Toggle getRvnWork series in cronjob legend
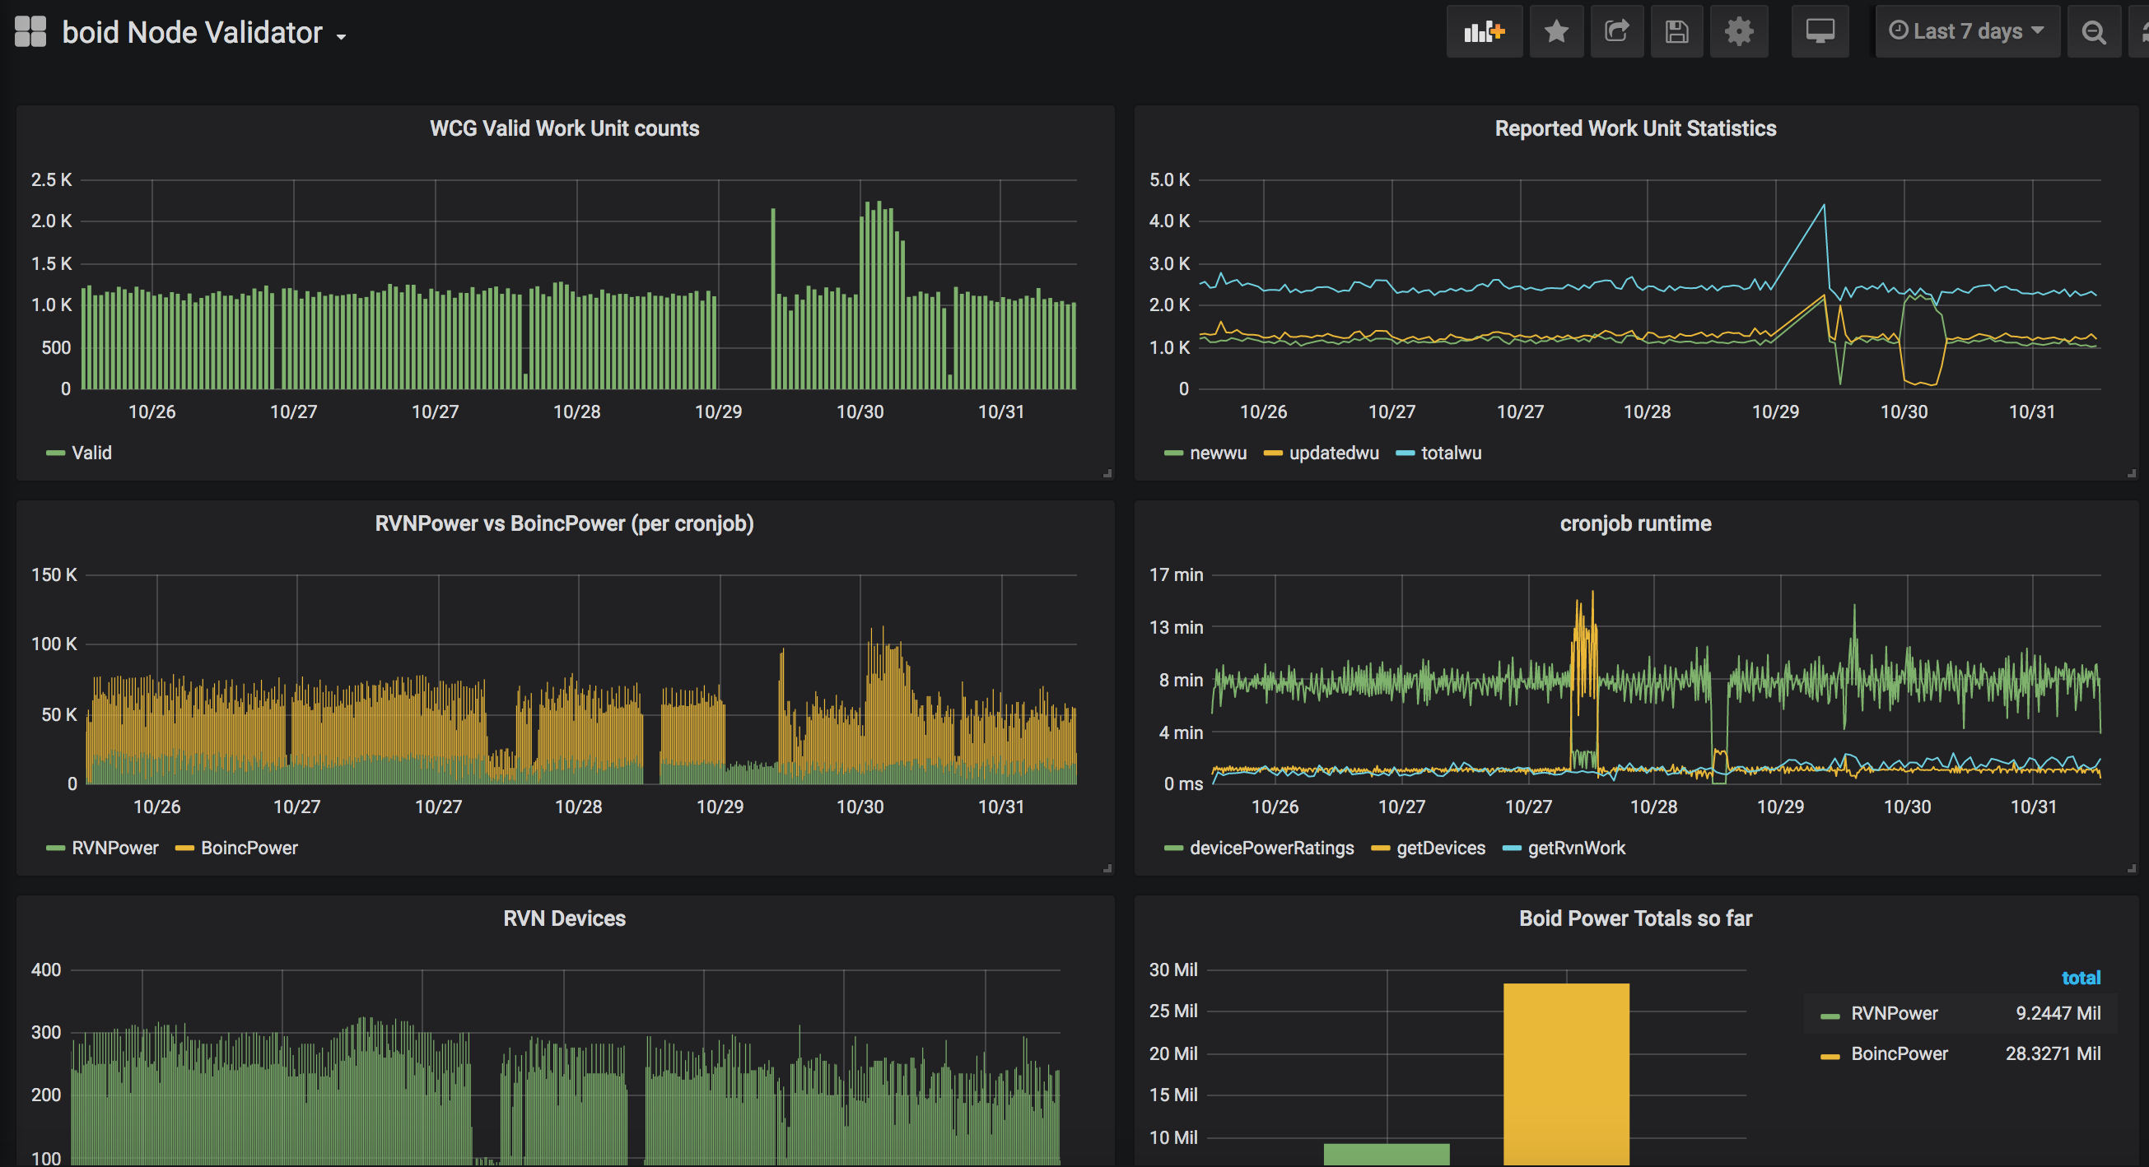Screen dimensions: 2149x1167 click(1576, 848)
